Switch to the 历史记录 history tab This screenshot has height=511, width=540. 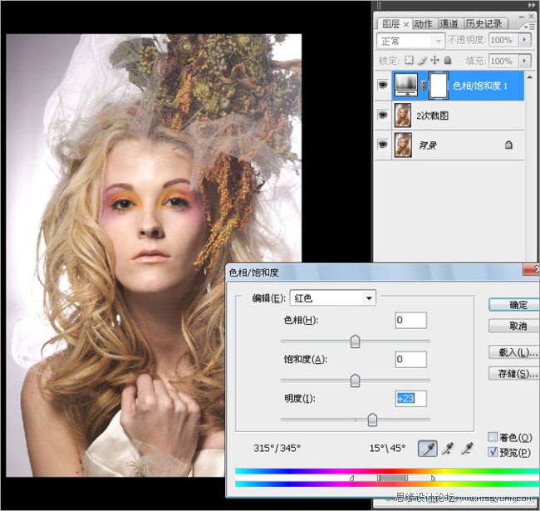484,24
